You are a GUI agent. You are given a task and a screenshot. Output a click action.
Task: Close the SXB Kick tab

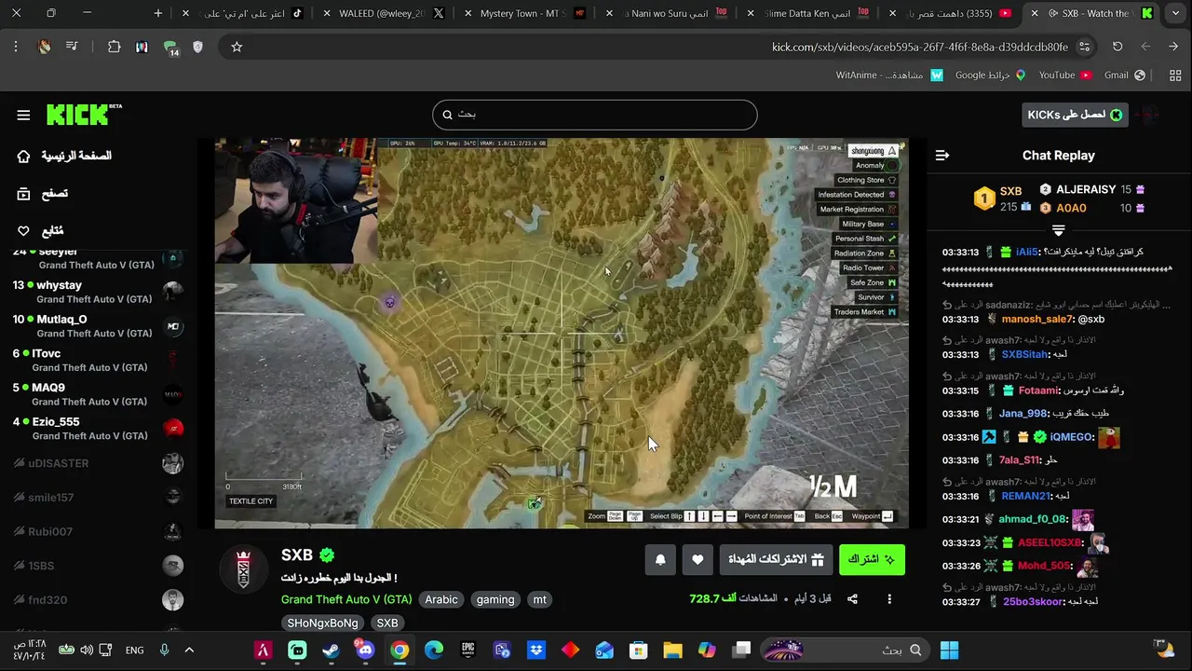coord(1034,13)
